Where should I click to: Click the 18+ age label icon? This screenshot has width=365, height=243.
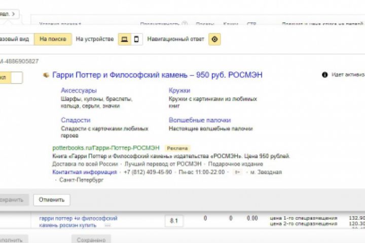pos(237,173)
